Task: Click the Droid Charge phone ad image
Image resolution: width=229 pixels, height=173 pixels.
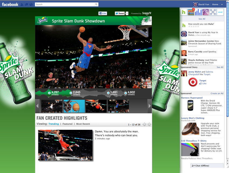Action: [190, 105]
